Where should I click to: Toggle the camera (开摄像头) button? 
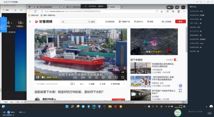pyautogui.click(x=20, y=23)
